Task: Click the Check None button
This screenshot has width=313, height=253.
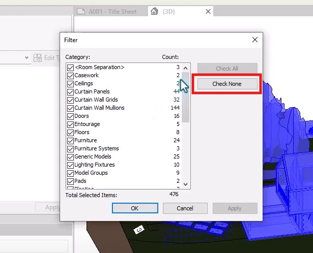Action: coord(227,84)
